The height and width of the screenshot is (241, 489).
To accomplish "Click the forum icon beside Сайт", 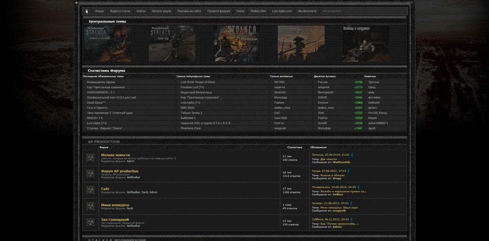I will tap(91, 190).
